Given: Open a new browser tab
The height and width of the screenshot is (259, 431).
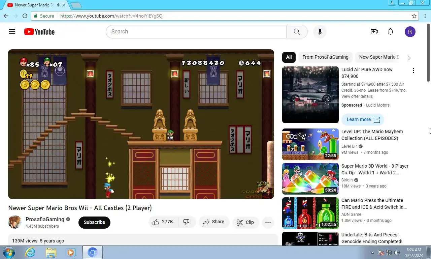Looking at the screenshot, I should [x=76, y=5].
